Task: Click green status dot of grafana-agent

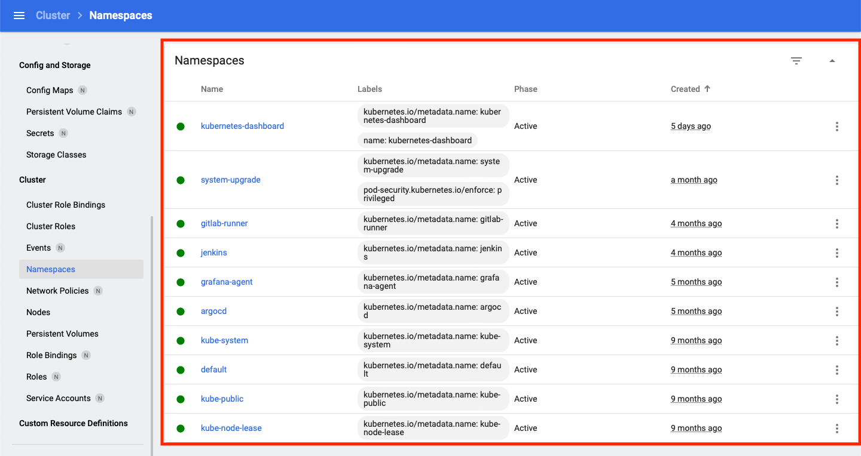Action: [181, 282]
